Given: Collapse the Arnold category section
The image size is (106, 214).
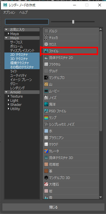Looking at the screenshot, I should point(6,92).
